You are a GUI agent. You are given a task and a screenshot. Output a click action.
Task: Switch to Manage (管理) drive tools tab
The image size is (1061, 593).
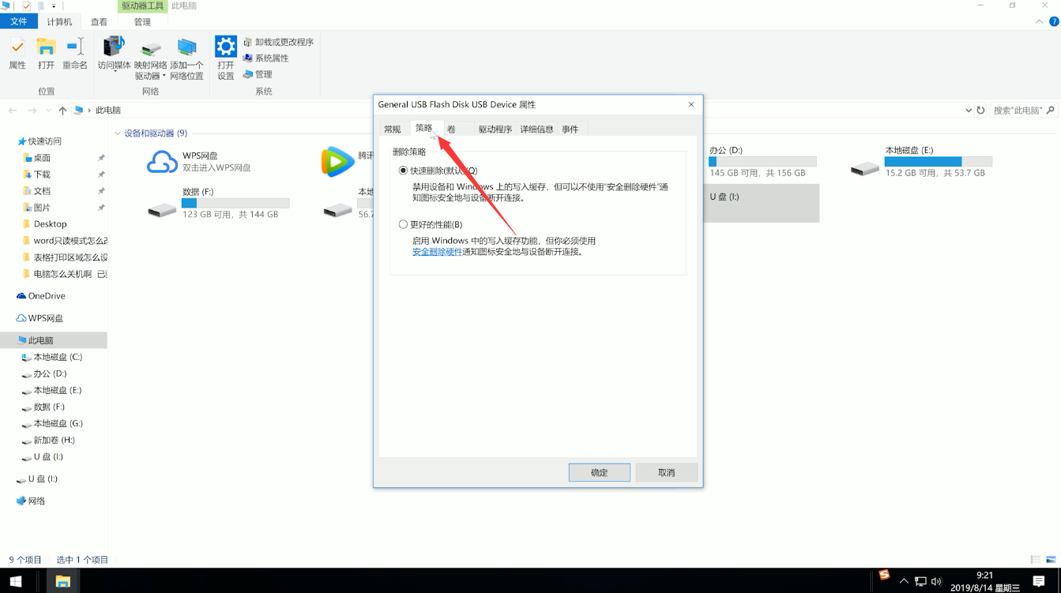click(x=142, y=22)
